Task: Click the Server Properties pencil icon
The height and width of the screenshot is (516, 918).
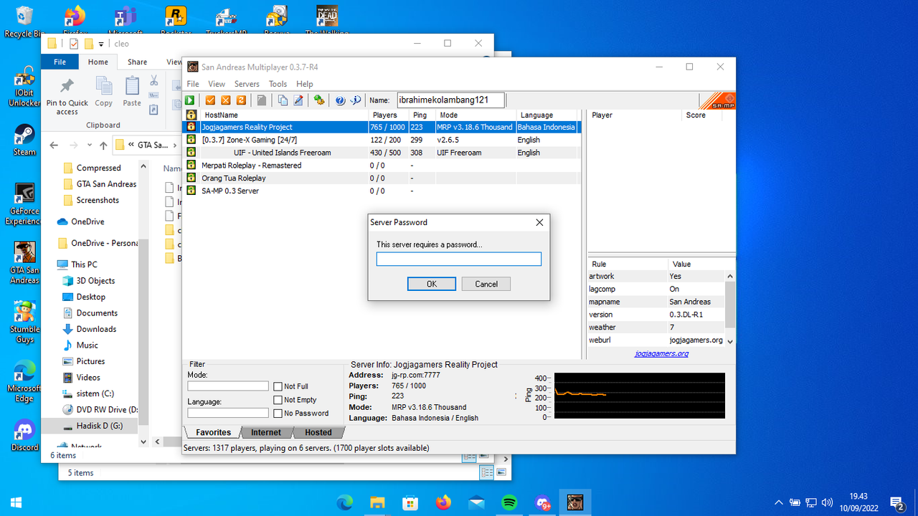Action: coord(298,100)
